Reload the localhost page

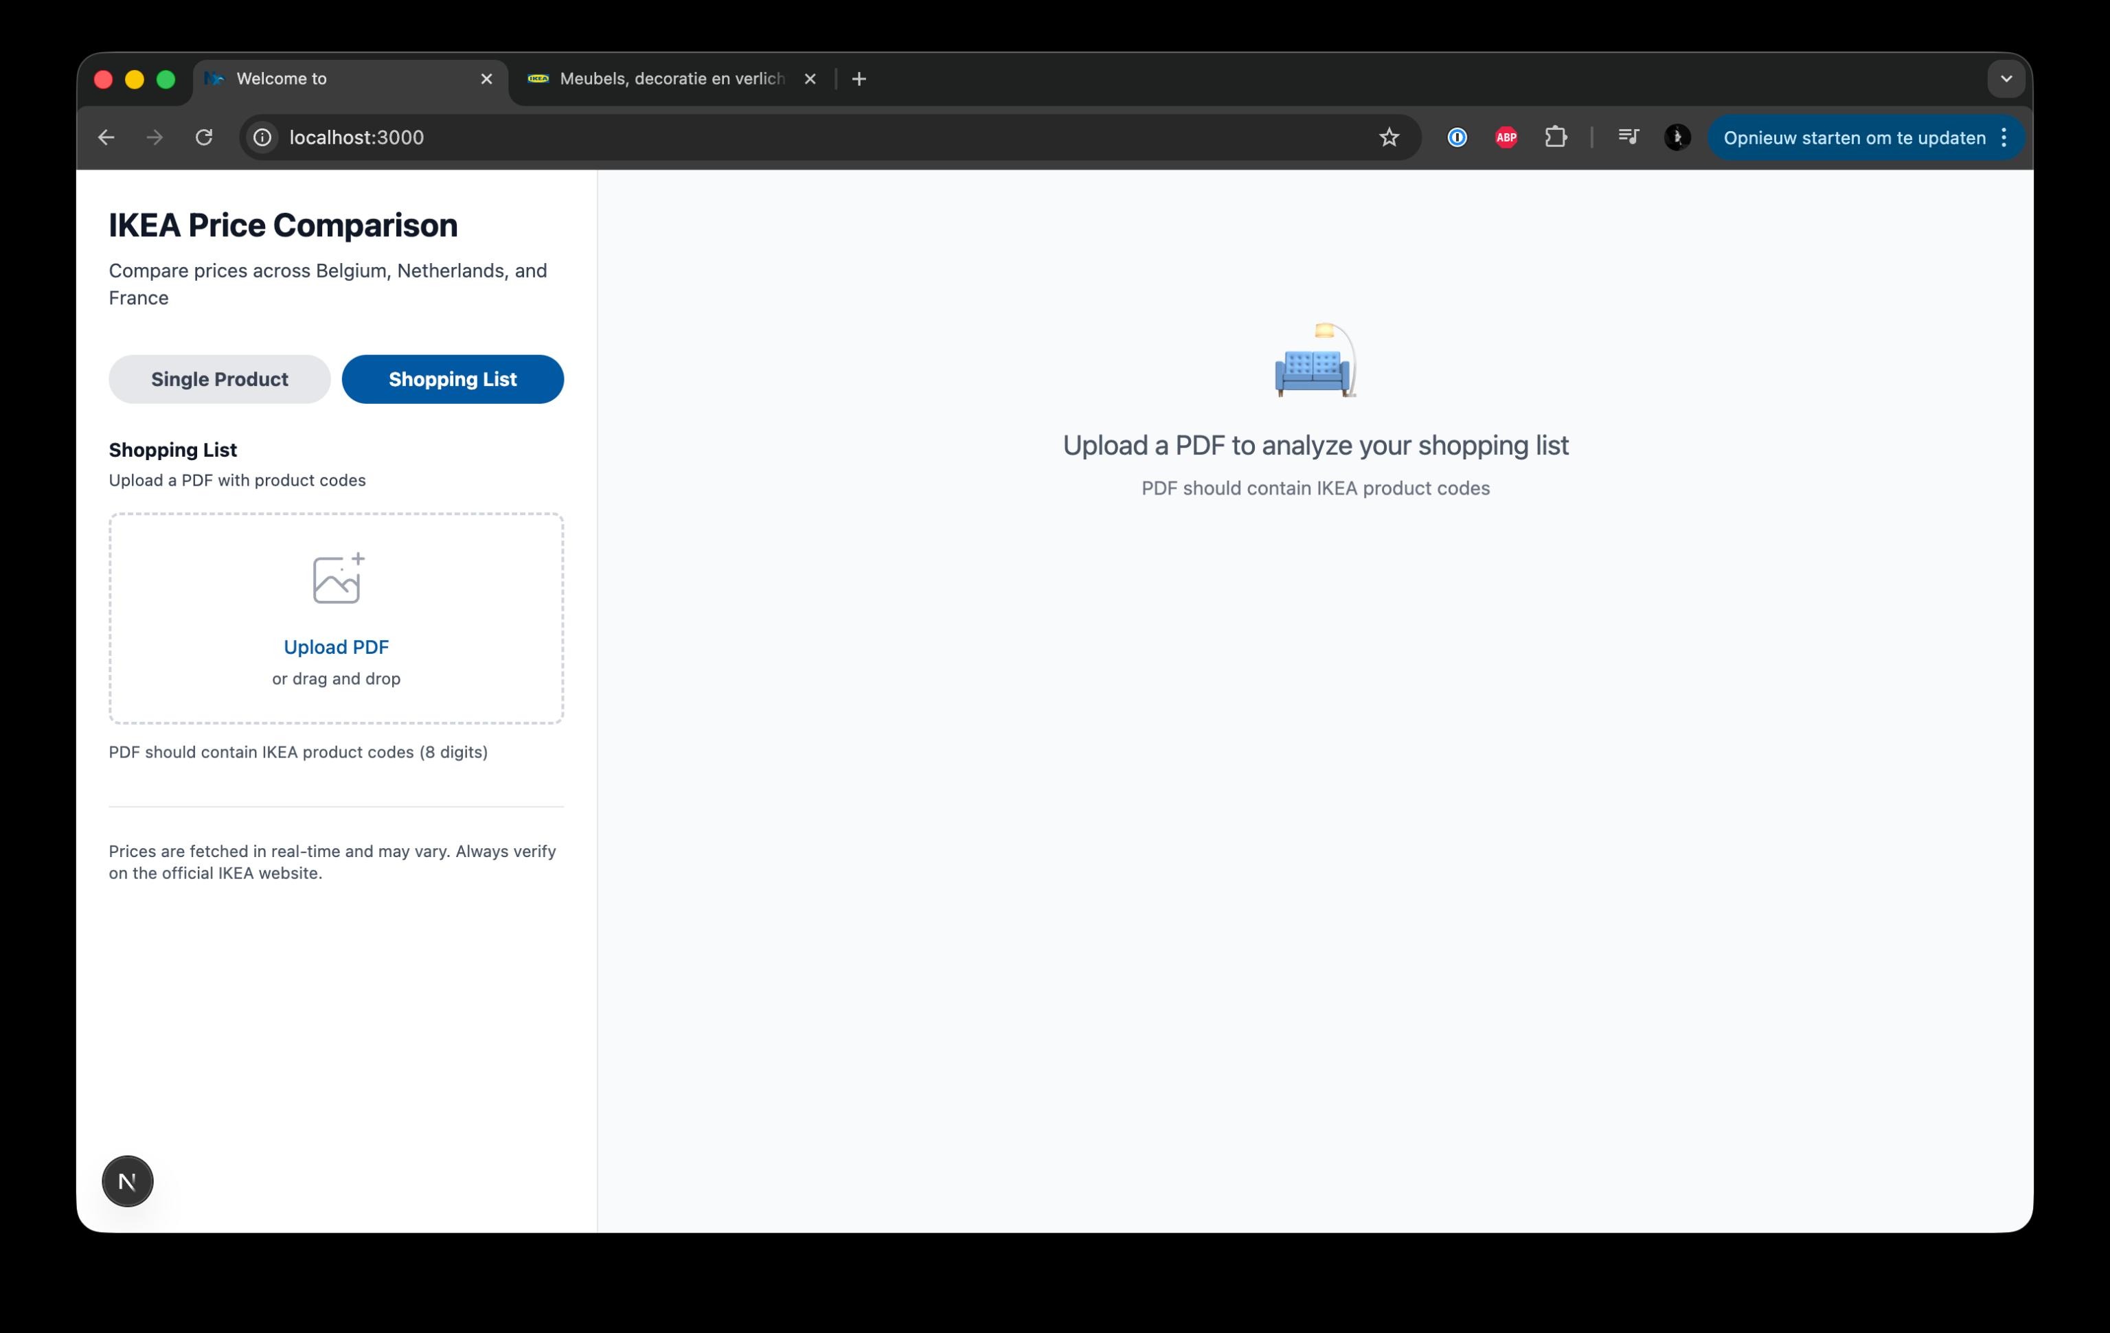pos(204,137)
